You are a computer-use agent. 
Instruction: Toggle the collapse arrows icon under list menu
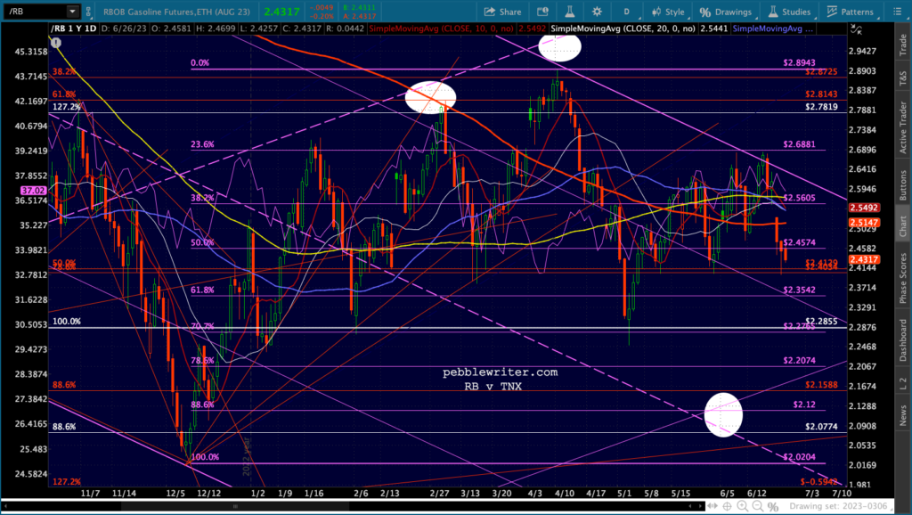[x=856, y=29]
